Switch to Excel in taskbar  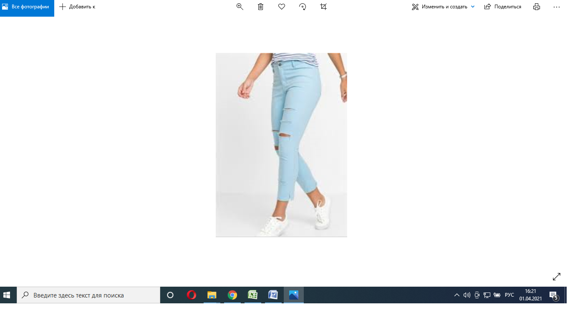coord(252,295)
